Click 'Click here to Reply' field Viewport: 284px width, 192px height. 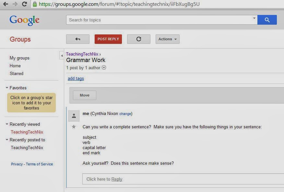click(x=103, y=179)
